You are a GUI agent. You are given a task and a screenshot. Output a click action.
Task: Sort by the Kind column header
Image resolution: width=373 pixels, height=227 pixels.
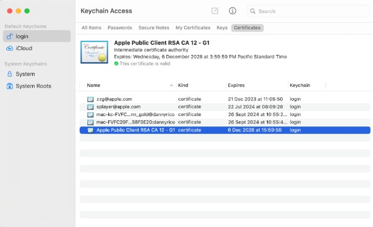tap(183, 85)
